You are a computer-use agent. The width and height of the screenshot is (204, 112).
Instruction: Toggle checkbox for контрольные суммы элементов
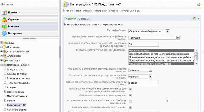pos(130,90)
